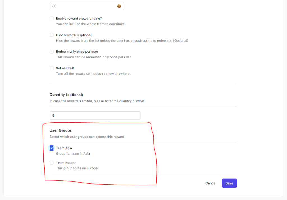The height and width of the screenshot is (200, 287).
Task: Click the 'User Groups' section heading
Action: (x=61, y=130)
